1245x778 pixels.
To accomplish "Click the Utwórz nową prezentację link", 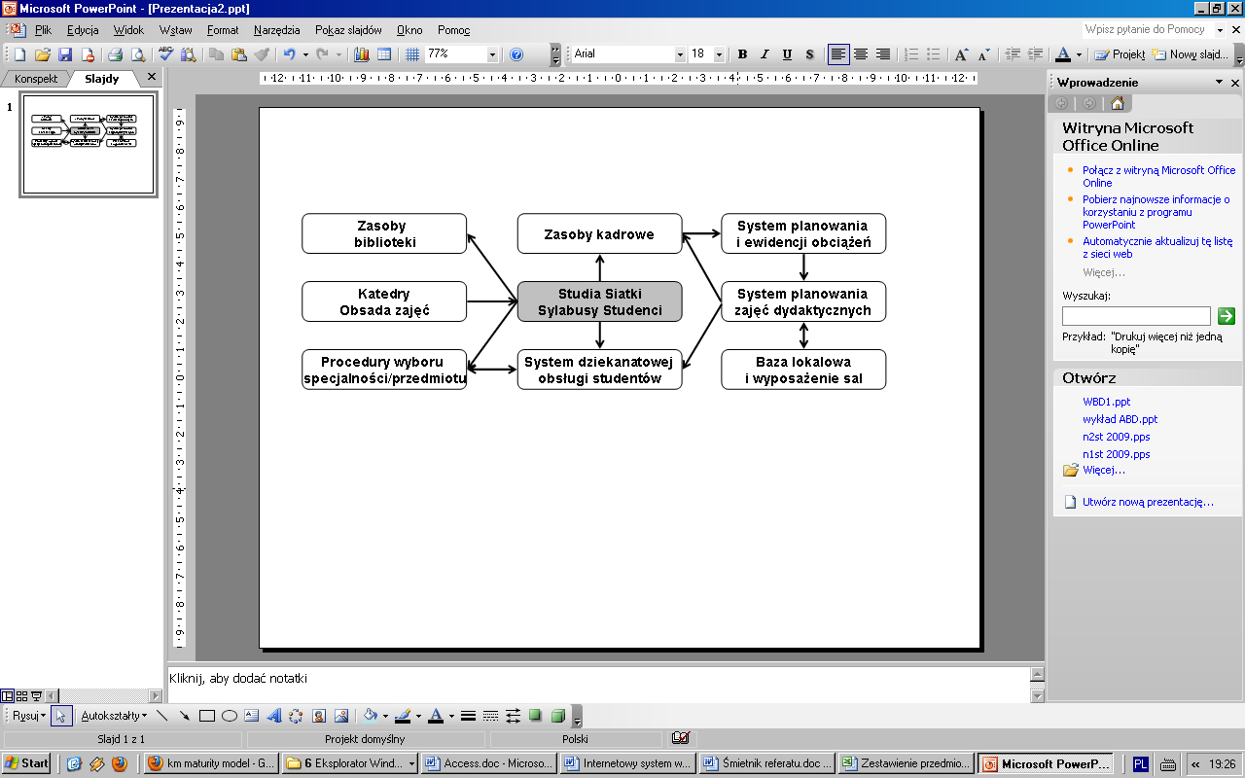I will (1148, 503).
